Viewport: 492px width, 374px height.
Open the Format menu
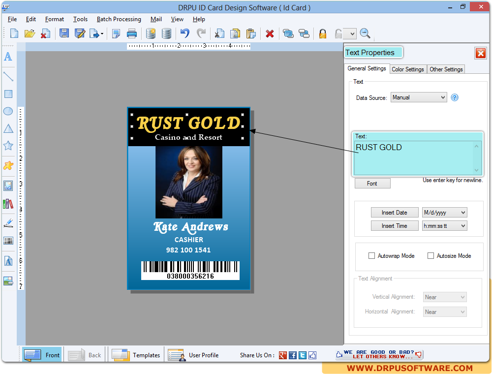54,19
